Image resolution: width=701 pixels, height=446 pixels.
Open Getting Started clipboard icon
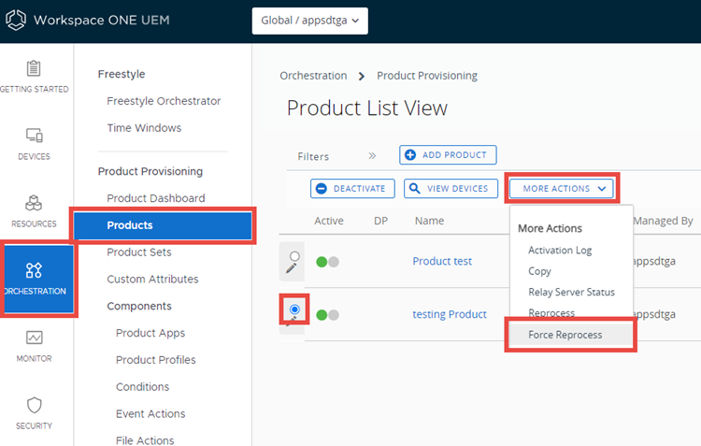[34, 68]
